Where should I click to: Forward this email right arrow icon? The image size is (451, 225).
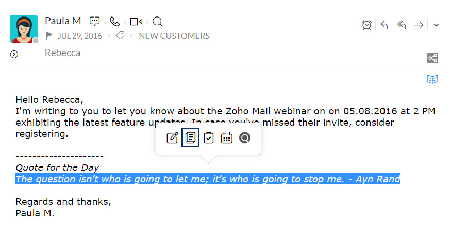(x=419, y=25)
